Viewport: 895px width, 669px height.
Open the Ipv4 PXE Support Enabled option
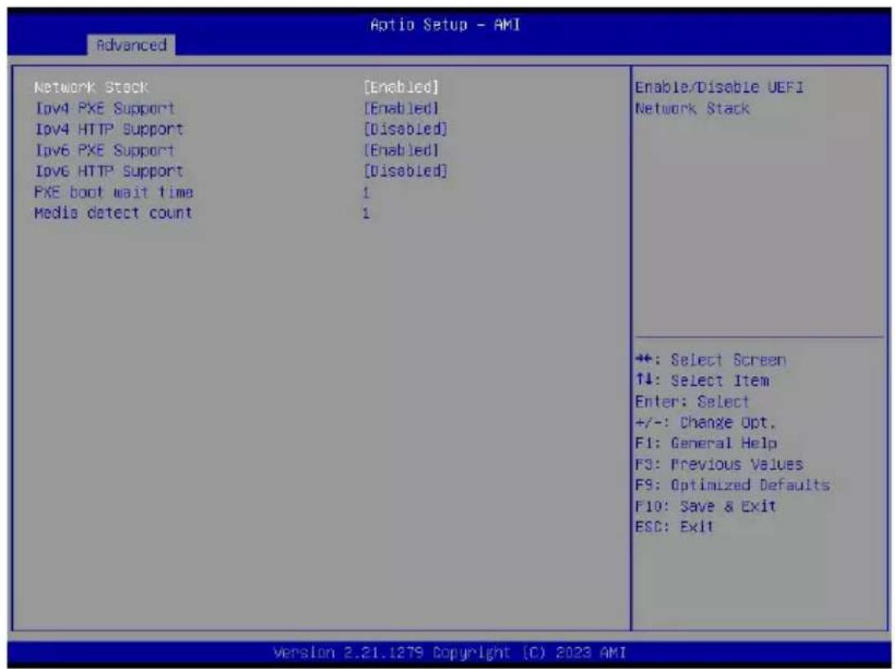(x=401, y=109)
